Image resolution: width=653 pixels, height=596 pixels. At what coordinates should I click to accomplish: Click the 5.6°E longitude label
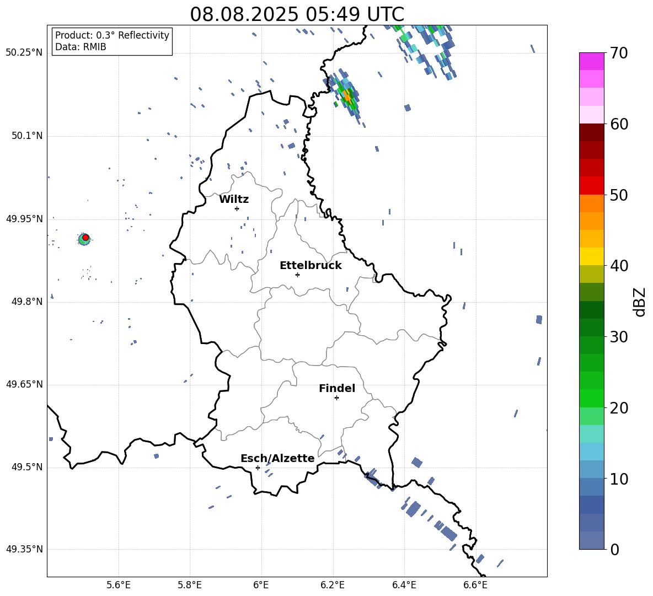click(119, 585)
